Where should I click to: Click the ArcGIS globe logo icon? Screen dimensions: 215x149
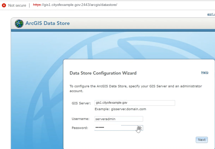(x=19, y=23)
